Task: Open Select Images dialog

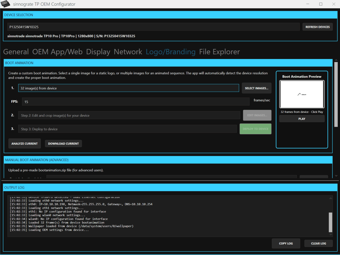Action: (256, 88)
